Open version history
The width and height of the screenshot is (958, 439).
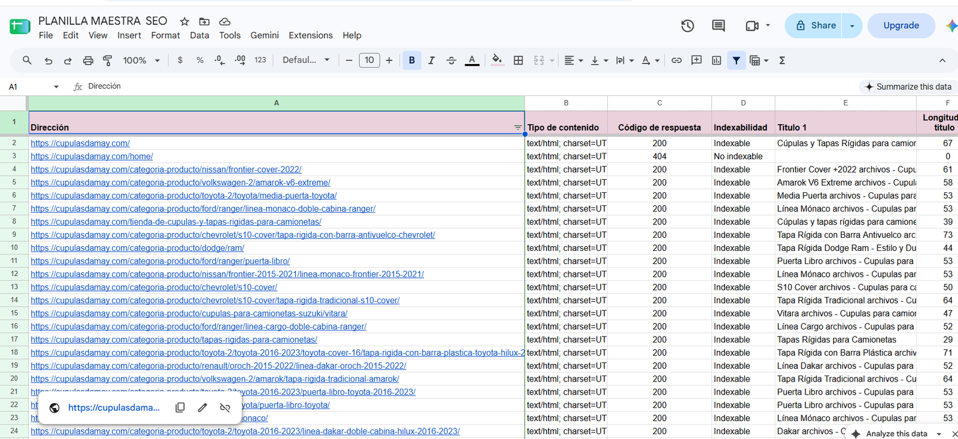pos(687,26)
